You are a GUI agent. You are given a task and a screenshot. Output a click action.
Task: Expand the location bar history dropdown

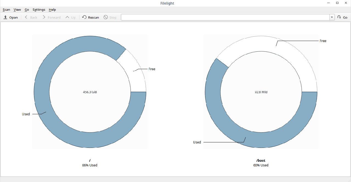[x=332, y=17]
